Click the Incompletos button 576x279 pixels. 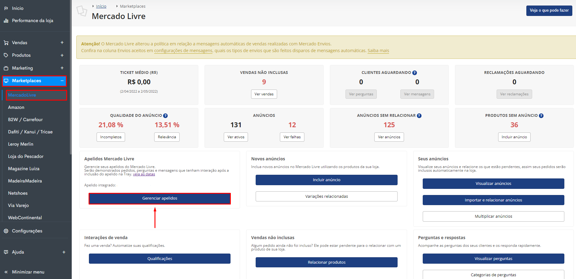coord(111,137)
